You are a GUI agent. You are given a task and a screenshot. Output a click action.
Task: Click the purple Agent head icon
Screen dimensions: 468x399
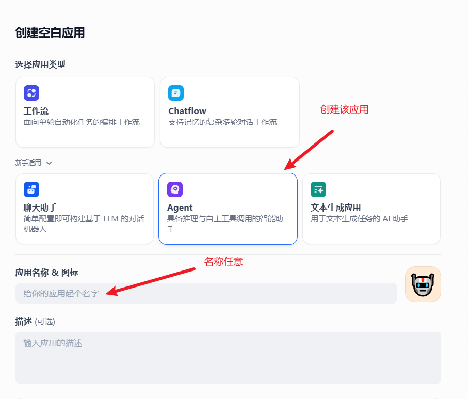click(175, 189)
